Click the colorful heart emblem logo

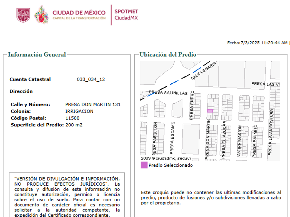coord(41,15)
